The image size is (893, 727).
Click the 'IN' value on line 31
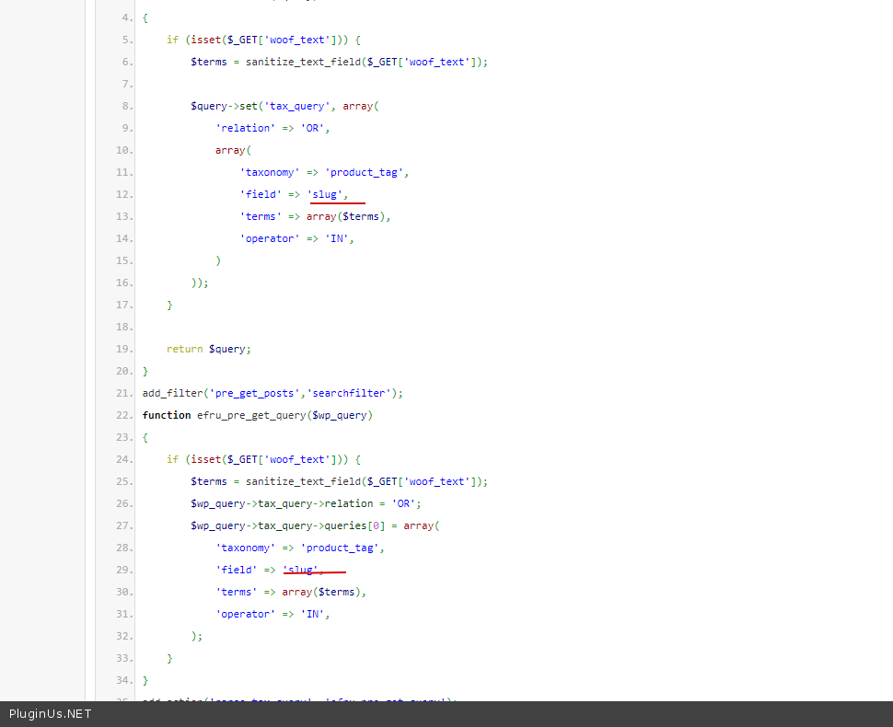pos(312,614)
